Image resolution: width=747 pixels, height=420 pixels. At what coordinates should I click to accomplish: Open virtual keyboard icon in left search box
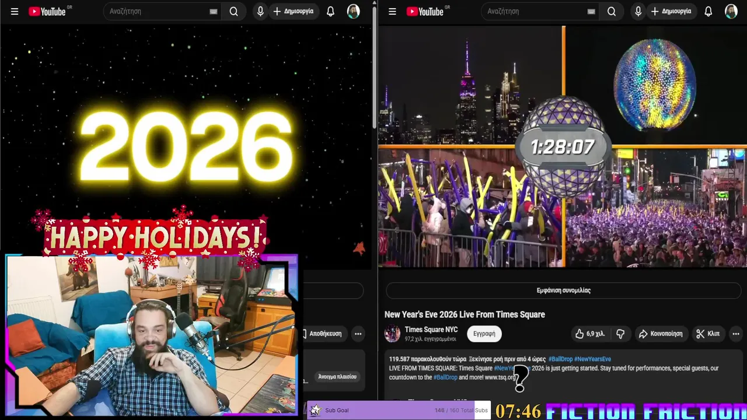[x=214, y=12]
